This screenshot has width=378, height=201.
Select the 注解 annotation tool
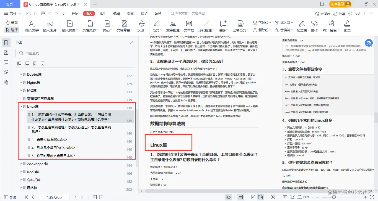pos(223,27)
